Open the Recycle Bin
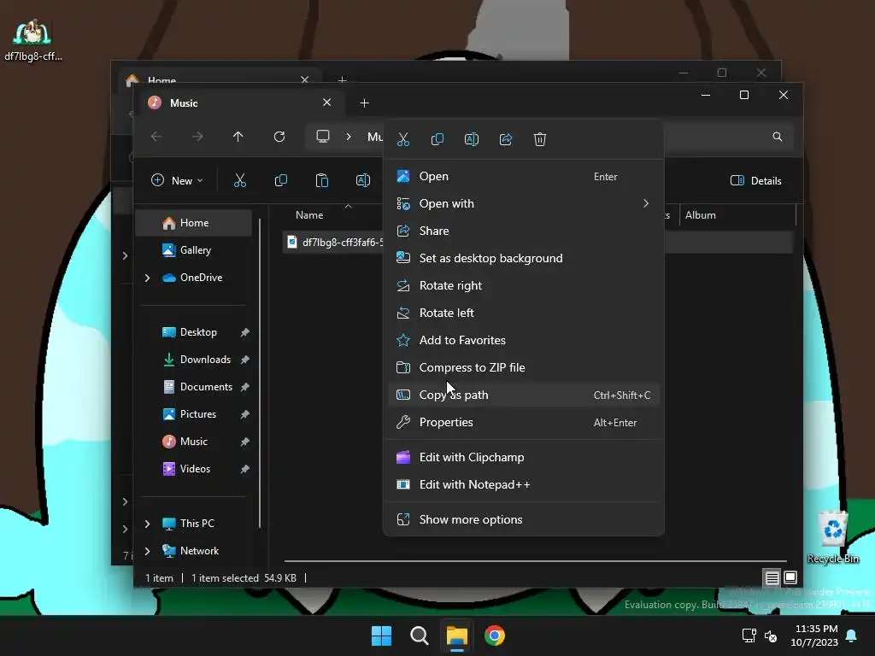This screenshot has width=875, height=656. coord(833,536)
